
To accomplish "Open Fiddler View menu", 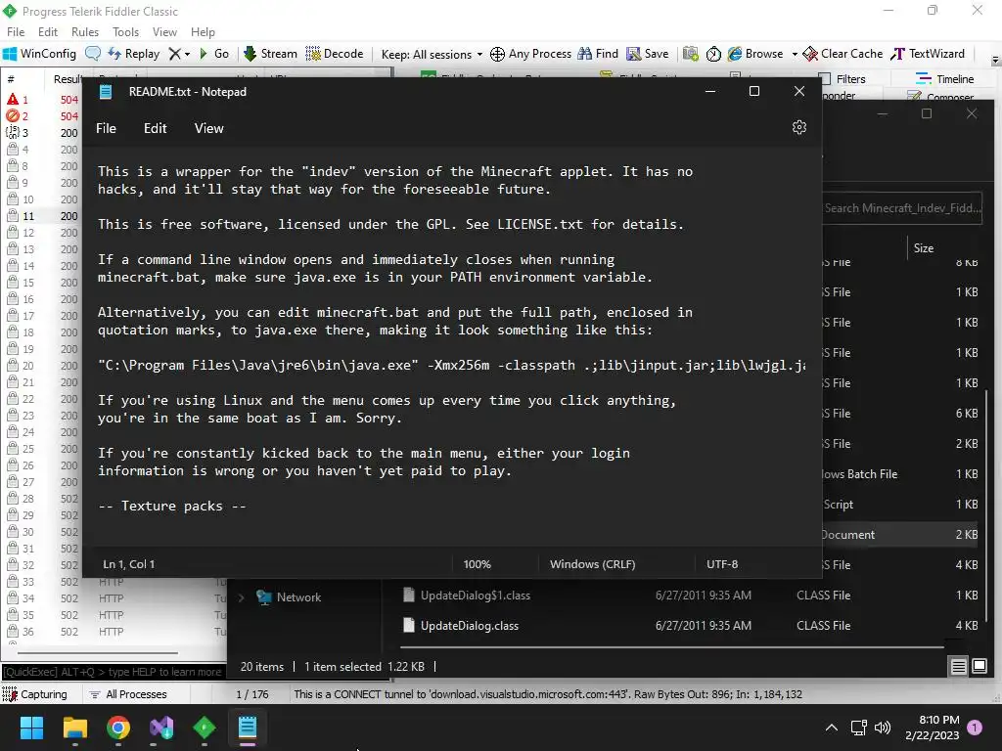I will pyautogui.click(x=164, y=32).
